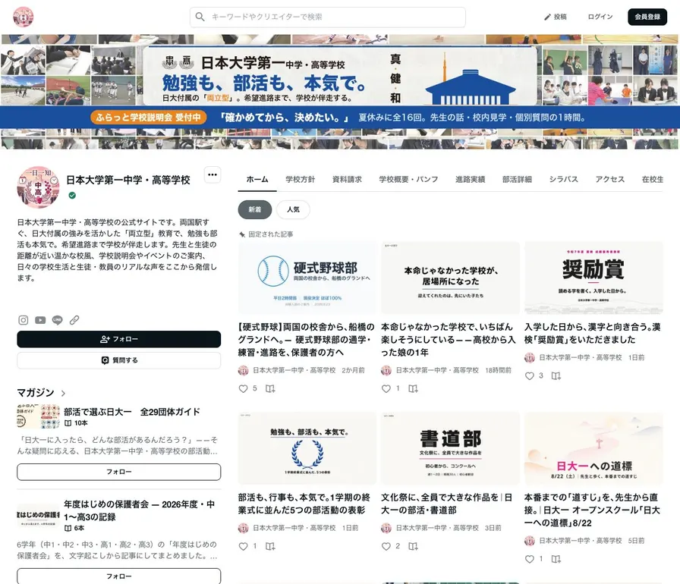Open the 学校方針 tab
The height and width of the screenshot is (584, 680).
[300, 179]
